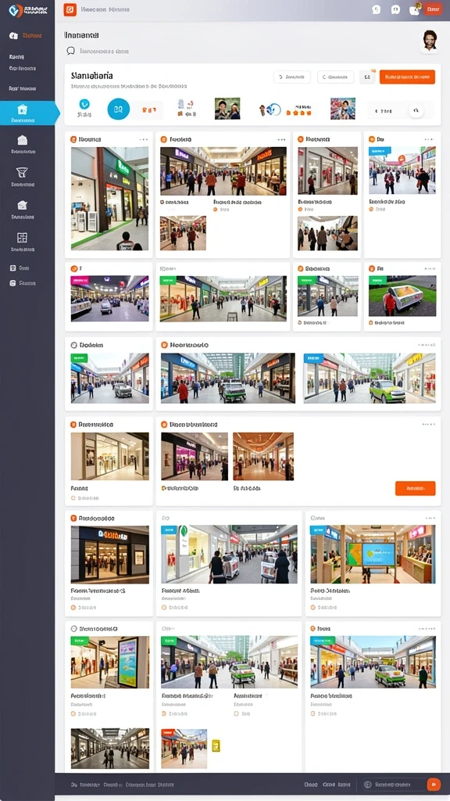450x801 pixels.
Task: Toggle the round switch knob at the filter row's right end
Action: (416, 110)
